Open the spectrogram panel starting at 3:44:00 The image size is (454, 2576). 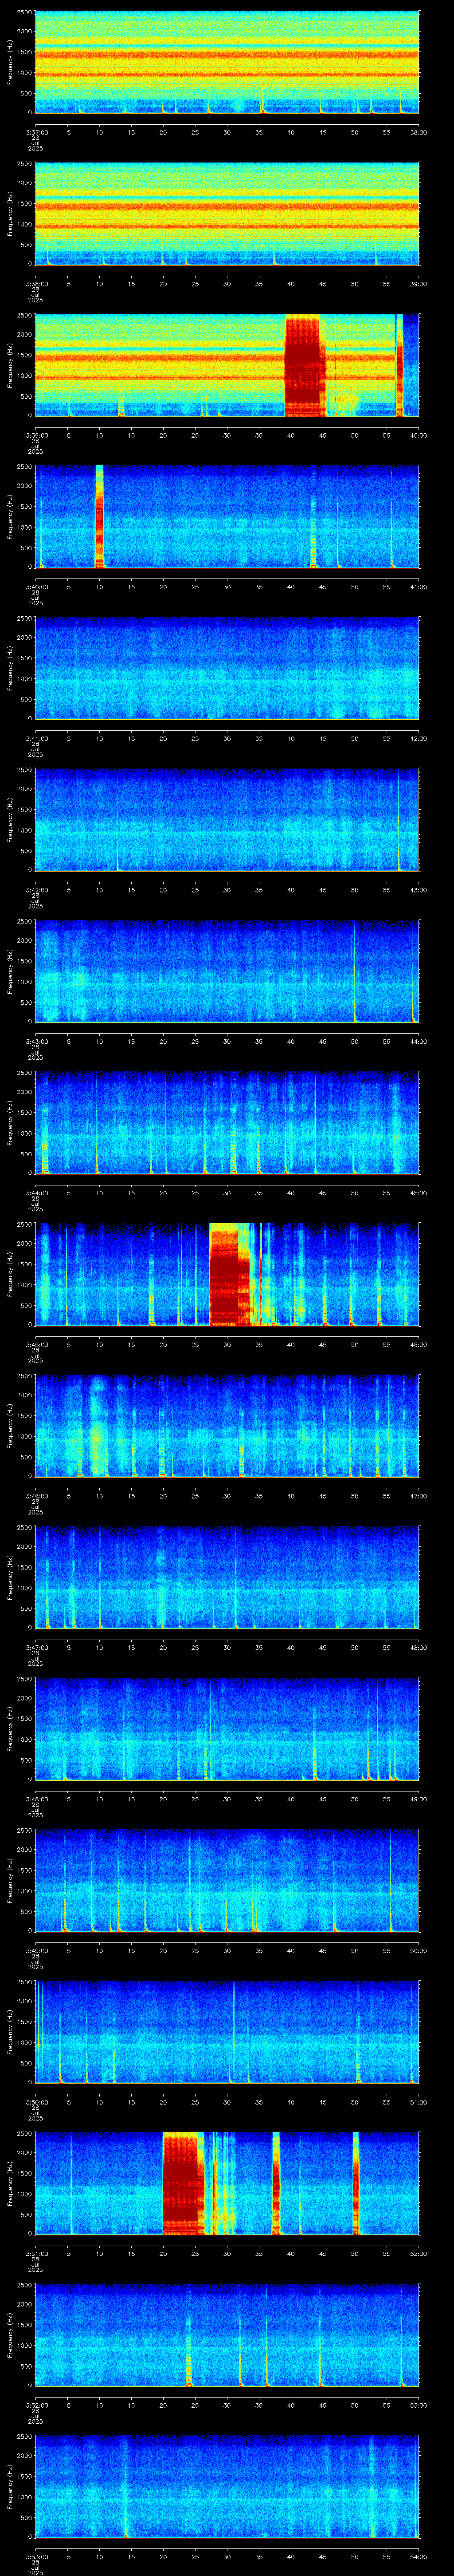227,1123
